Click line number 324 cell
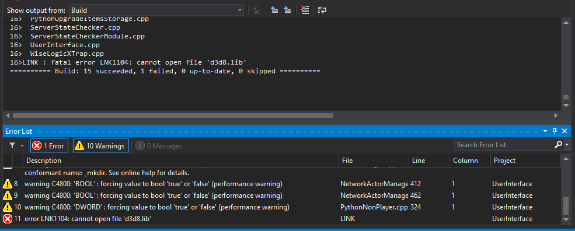575x231 pixels. pyautogui.click(x=416, y=207)
